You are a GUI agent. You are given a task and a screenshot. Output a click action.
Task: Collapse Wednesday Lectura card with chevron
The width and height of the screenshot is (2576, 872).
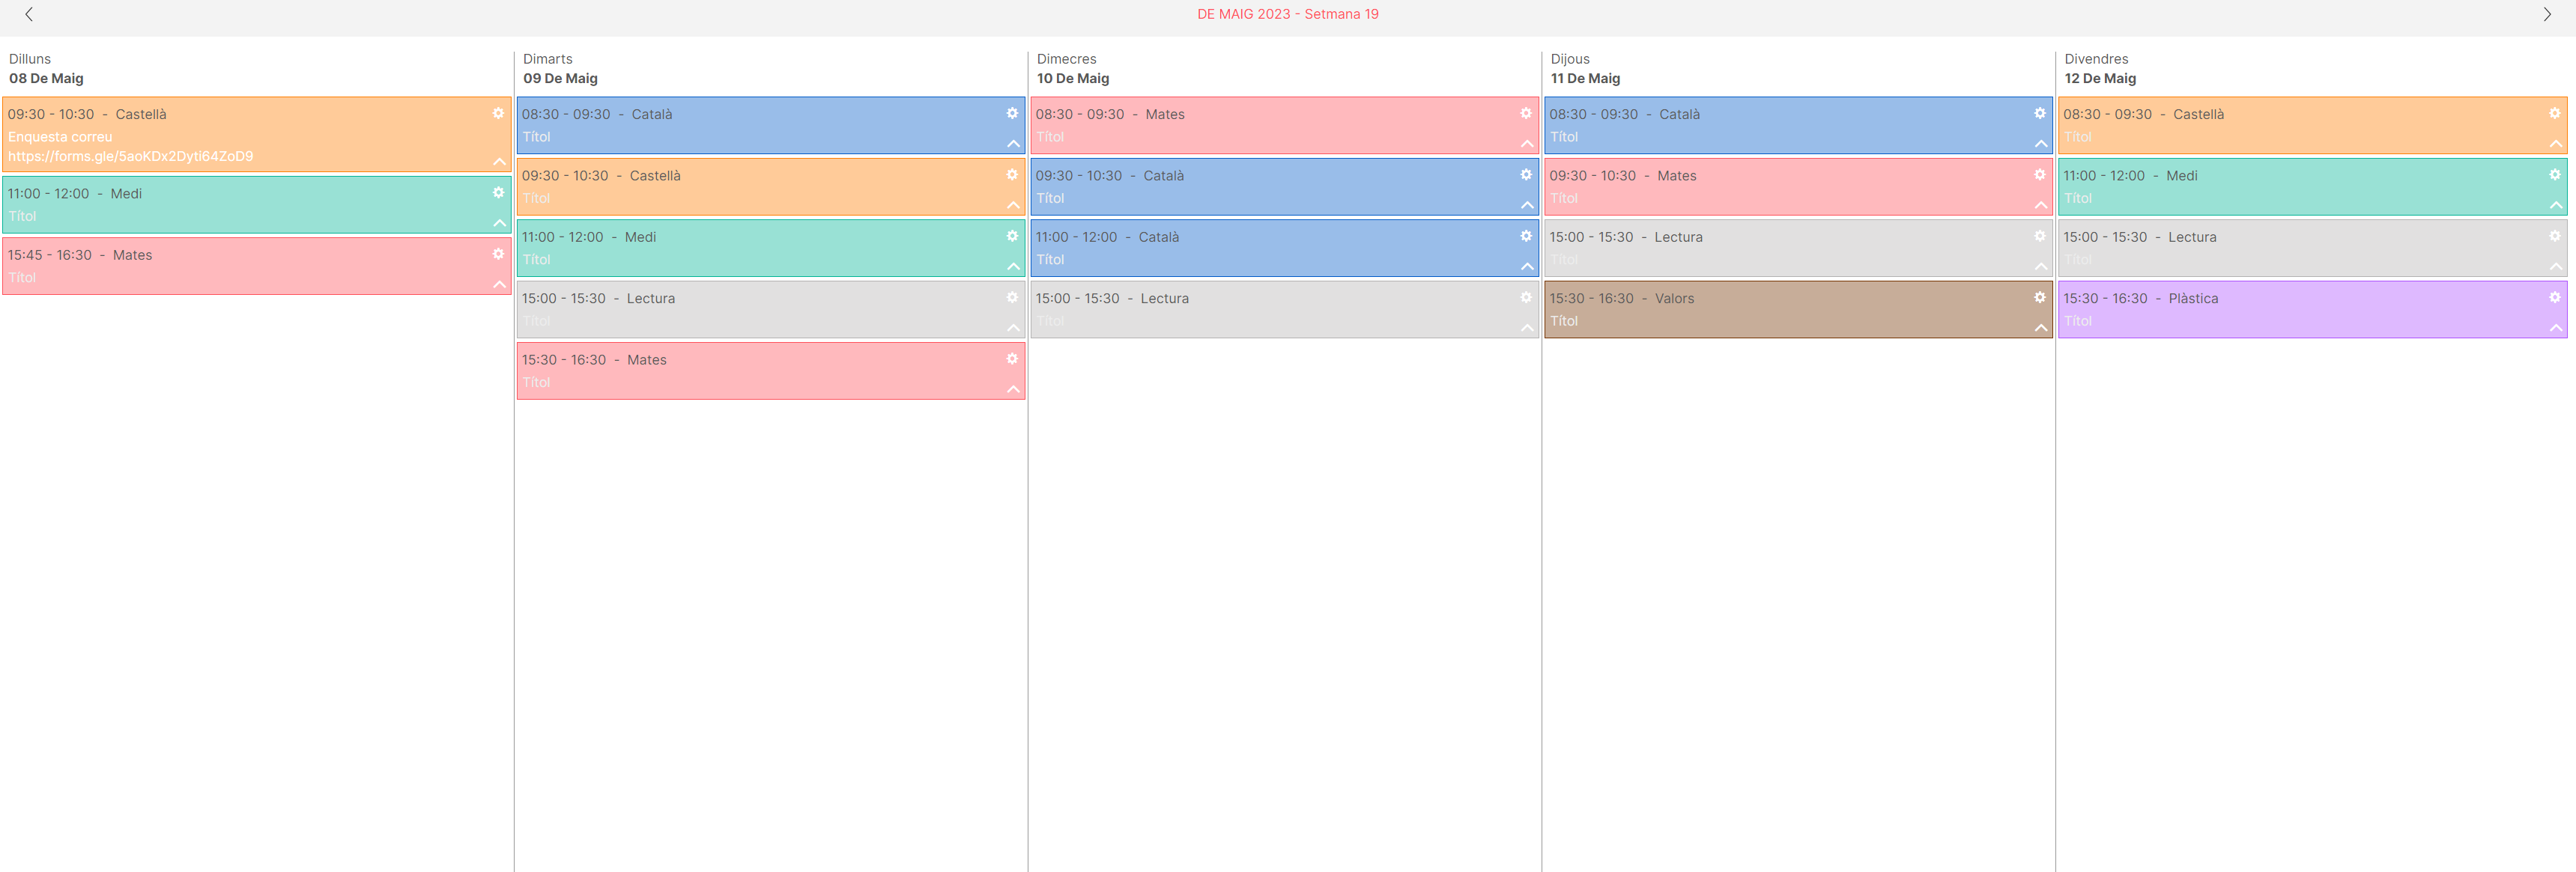[1527, 328]
